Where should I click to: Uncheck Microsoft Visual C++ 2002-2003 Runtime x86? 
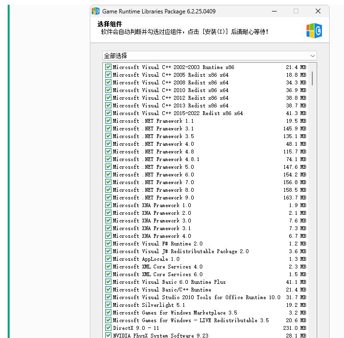pos(108,67)
